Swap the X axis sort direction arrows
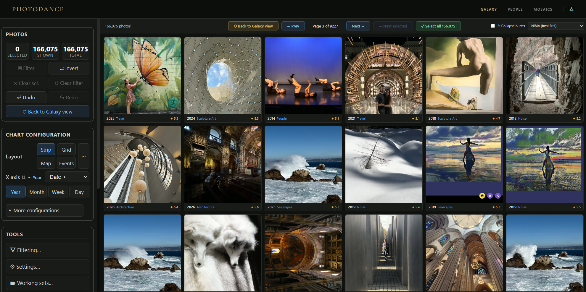This screenshot has width=586, height=292. click(x=23, y=177)
